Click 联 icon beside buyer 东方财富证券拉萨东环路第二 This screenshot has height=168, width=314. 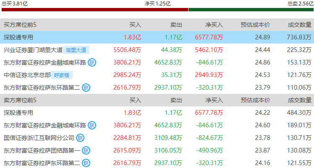click(x=86, y=88)
